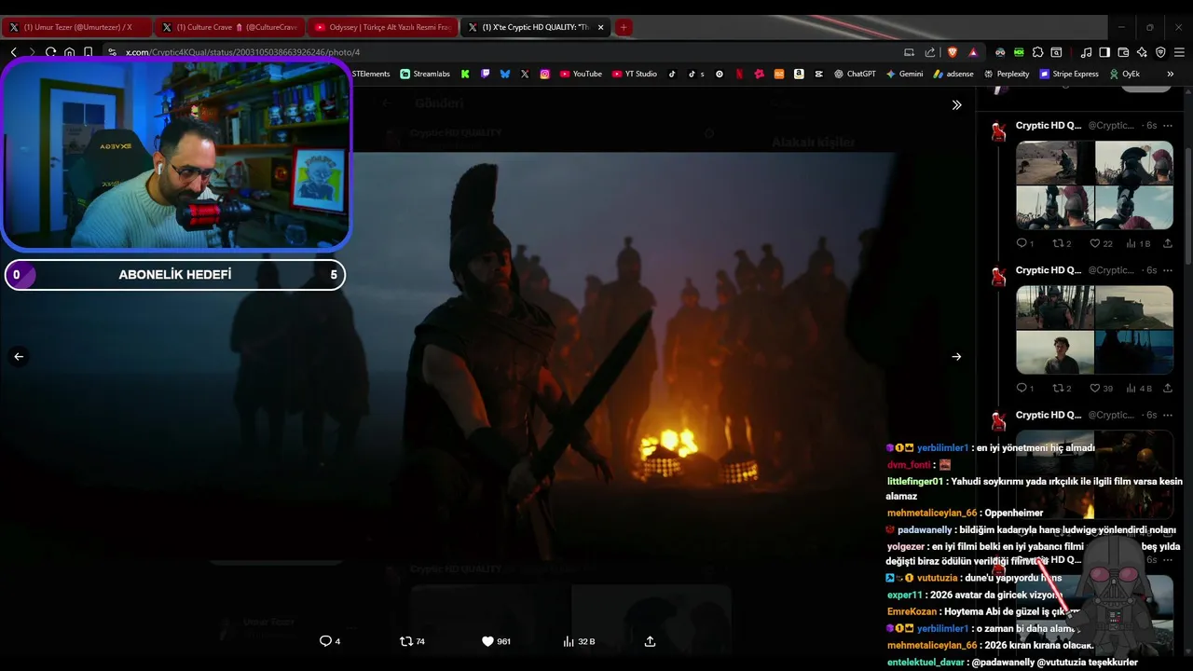
Task: Open the YT Studio bookmark
Action: (635, 74)
